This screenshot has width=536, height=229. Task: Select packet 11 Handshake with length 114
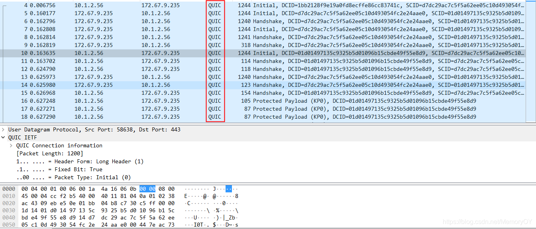[x=263, y=61]
